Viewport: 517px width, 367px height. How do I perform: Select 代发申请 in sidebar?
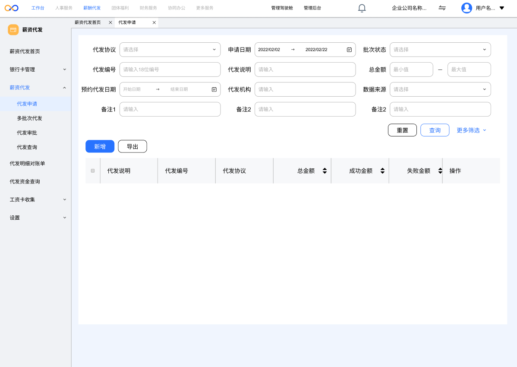tap(27, 104)
